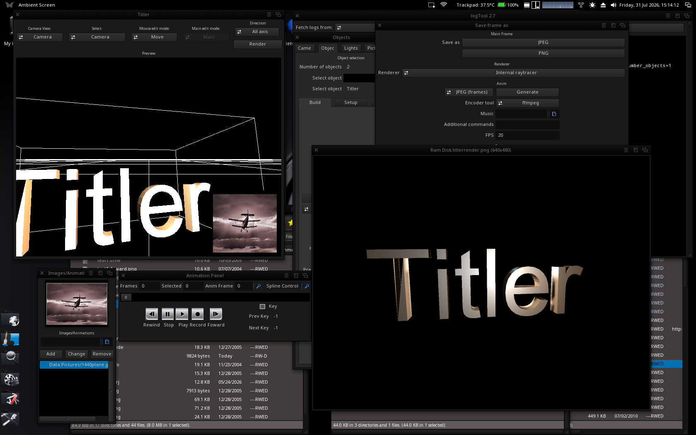Click Add in Images/Animations window
The width and height of the screenshot is (696, 435).
[x=51, y=354]
